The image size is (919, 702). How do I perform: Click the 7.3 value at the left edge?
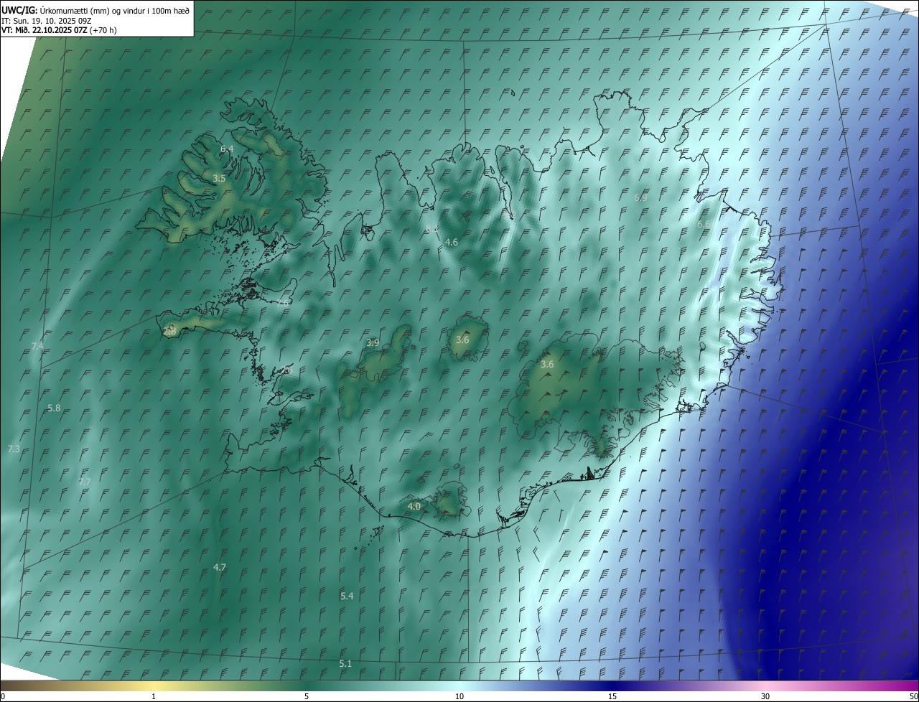click(14, 449)
